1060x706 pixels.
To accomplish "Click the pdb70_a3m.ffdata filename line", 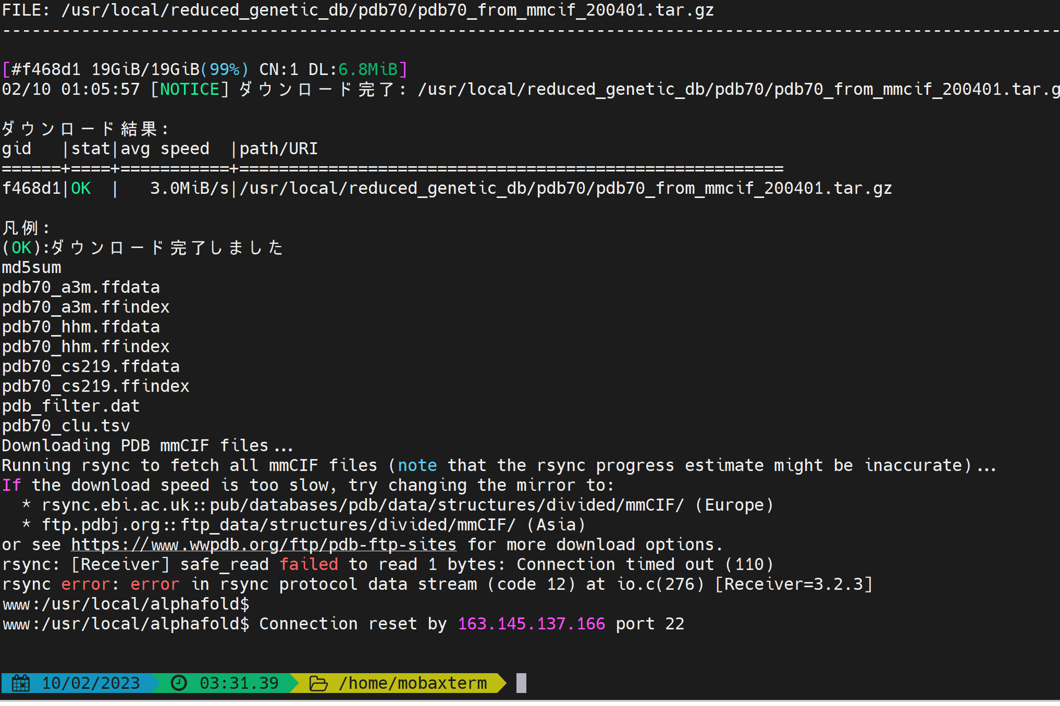I will pyautogui.click(x=81, y=287).
